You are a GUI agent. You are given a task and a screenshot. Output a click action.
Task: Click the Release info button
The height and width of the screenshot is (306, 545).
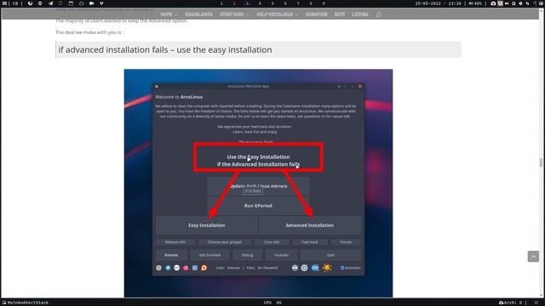point(175,242)
